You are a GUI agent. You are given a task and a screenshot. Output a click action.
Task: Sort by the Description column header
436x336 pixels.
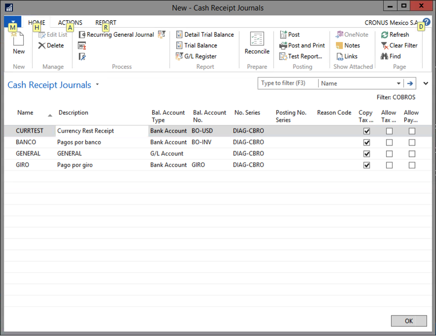[73, 112]
